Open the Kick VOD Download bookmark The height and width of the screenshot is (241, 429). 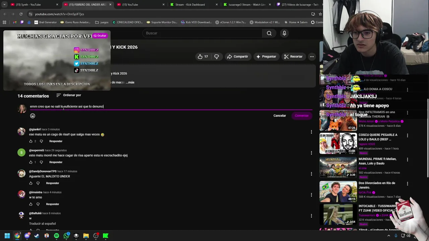[196, 22]
